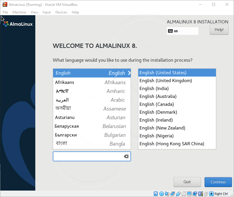The image size is (234, 197).
Task: Click the VirtualBox icon in the title bar
Action: [x=5, y=4]
